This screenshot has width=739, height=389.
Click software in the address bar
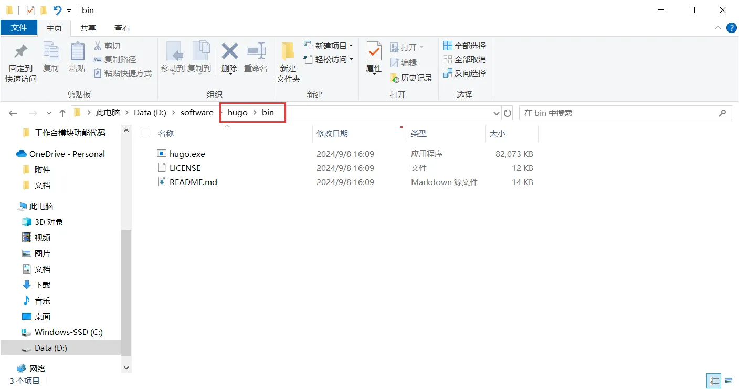(197, 113)
